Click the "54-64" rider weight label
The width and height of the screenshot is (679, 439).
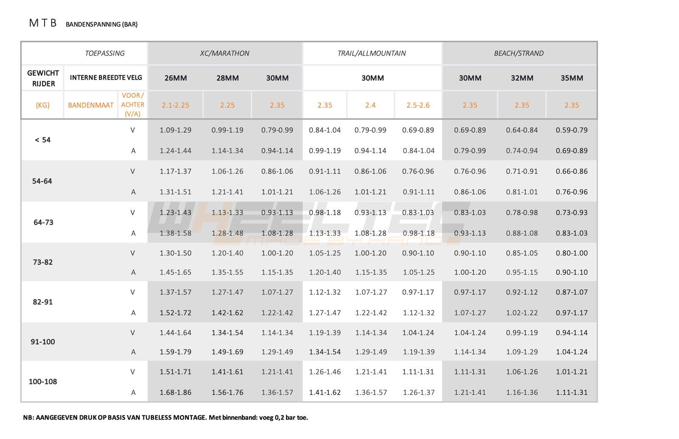(42, 181)
